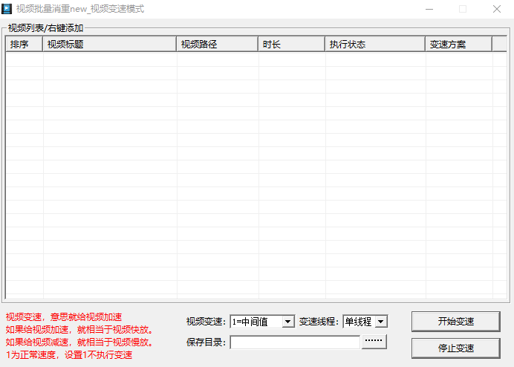Browse save directory with the ...... button
The height and width of the screenshot is (367, 514).
pos(374,342)
